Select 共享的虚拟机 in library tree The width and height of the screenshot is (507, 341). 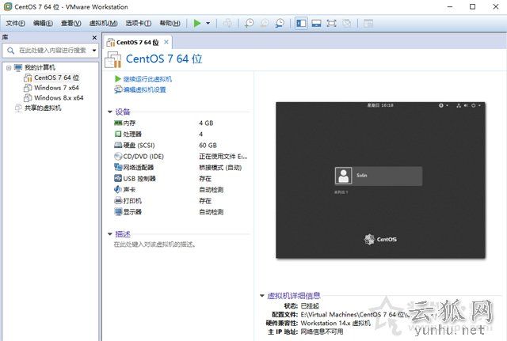43,108
